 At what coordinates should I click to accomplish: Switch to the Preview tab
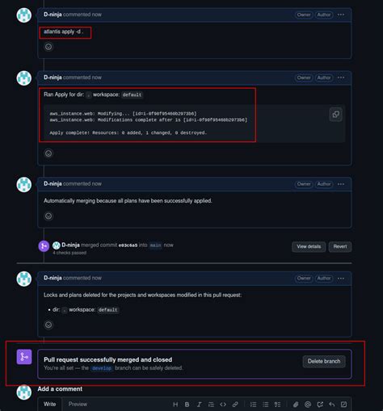pos(78,404)
